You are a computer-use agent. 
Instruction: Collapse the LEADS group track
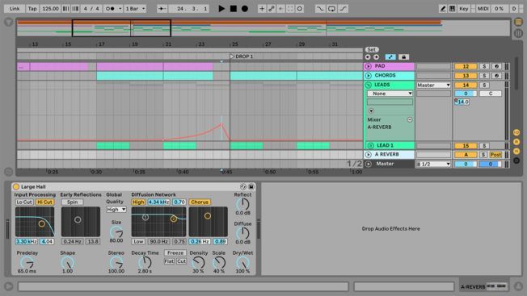369,85
